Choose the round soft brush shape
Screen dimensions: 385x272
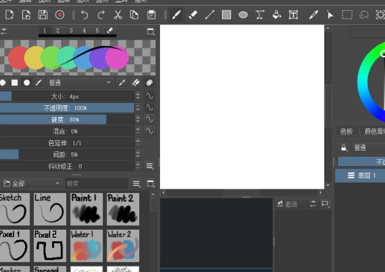click(27, 83)
